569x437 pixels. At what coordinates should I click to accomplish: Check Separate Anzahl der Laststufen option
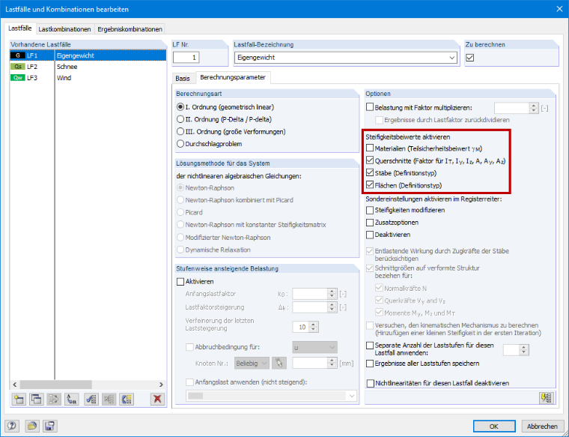(x=370, y=346)
